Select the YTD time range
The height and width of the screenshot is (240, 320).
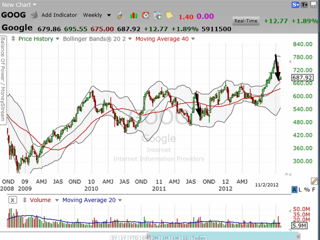click(134, 238)
